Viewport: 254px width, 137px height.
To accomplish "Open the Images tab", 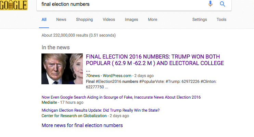I will [x=131, y=20].
